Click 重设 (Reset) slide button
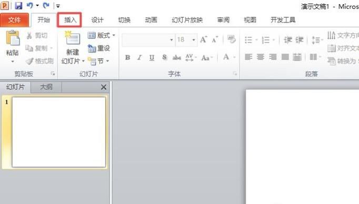 pyautogui.click(x=99, y=48)
